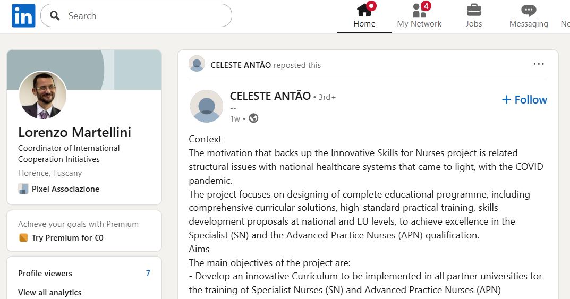Follow CELESTE ANTÃO
570x299 pixels.
[x=524, y=100]
